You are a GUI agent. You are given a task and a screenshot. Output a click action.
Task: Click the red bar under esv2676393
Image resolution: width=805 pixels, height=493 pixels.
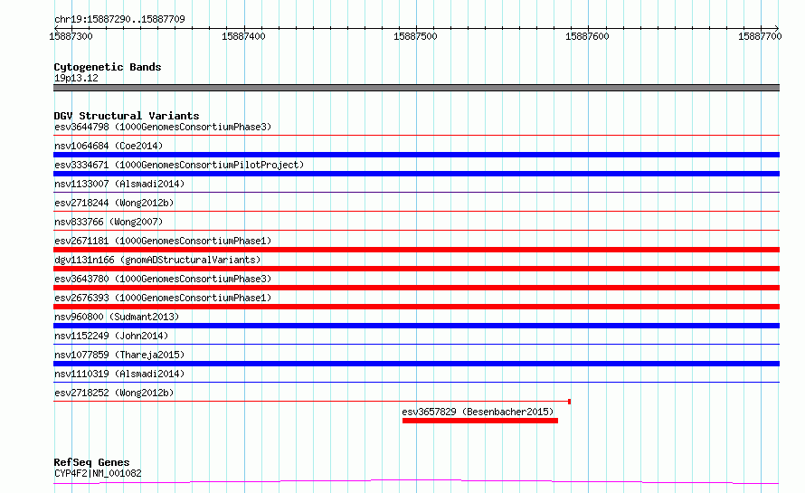(x=416, y=307)
